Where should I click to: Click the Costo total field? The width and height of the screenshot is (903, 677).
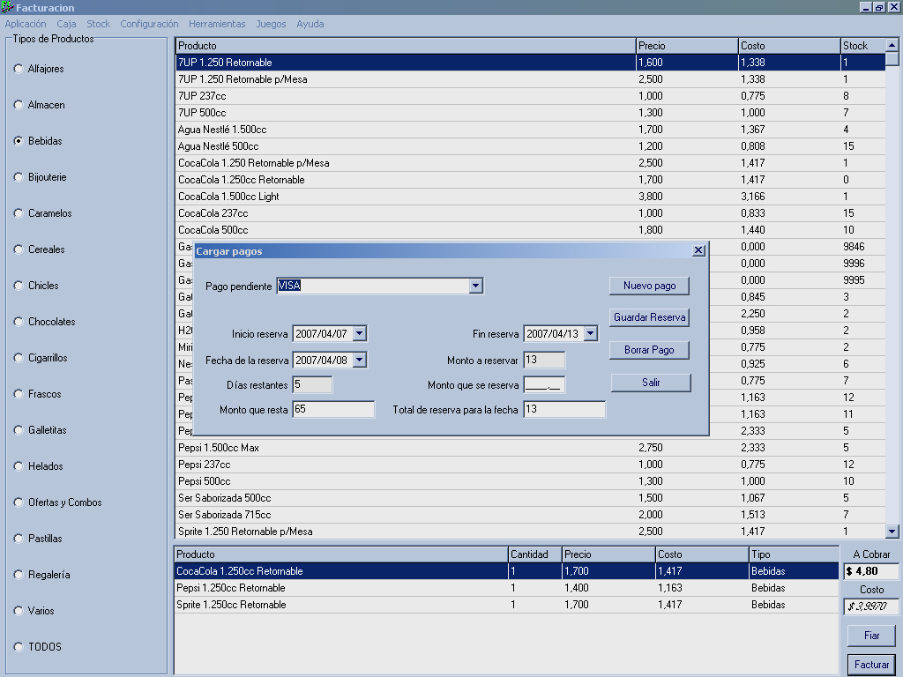870,606
